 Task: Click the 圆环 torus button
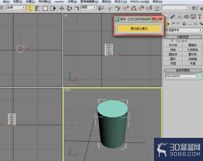(x=173, y=59)
